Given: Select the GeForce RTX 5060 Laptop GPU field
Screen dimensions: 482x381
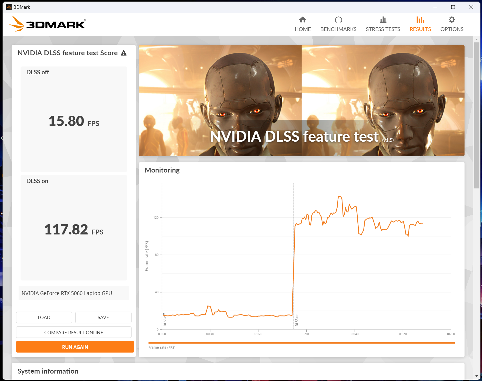Looking at the screenshot, I should pyautogui.click(x=74, y=293).
